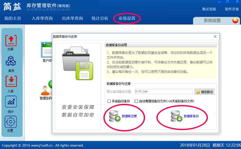Click the 数据库备份 backup database icon
Image resolution: width=241 pixels, height=149 pixels.
[x=177, y=116]
